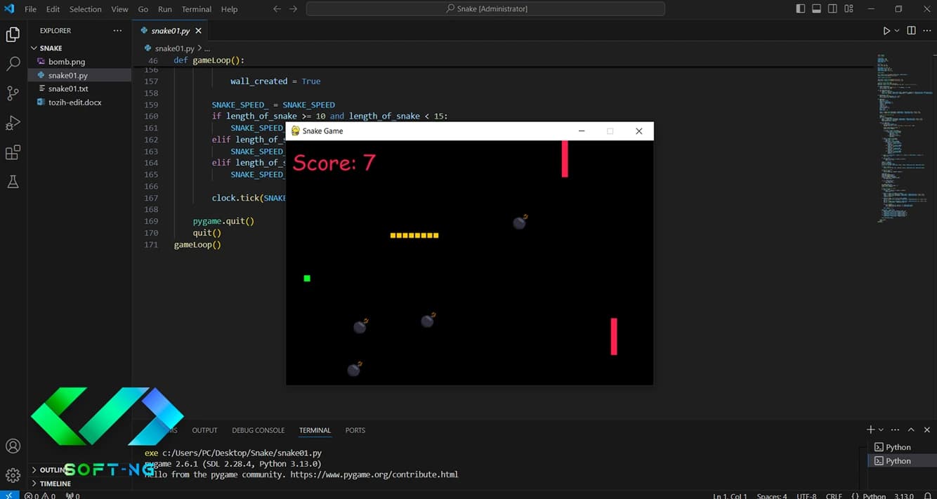Split the editor to the right
The image size is (937, 499).
(911, 31)
